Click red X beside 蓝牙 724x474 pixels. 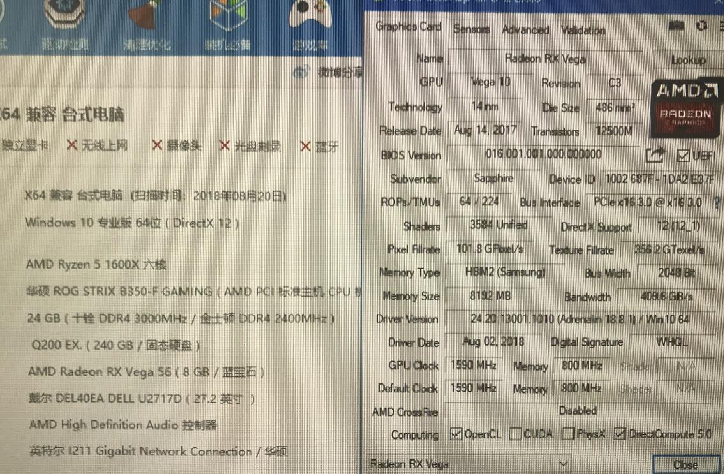305,147
